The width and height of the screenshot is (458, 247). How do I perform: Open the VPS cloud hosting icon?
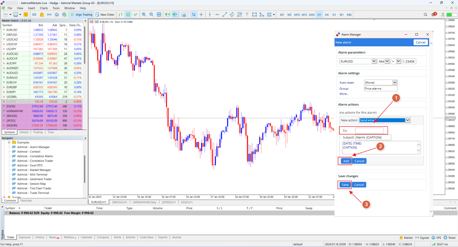click(x=57, y=15)
